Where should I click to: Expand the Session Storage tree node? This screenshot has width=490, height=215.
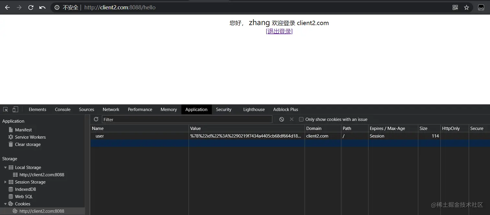coord(5,182)
